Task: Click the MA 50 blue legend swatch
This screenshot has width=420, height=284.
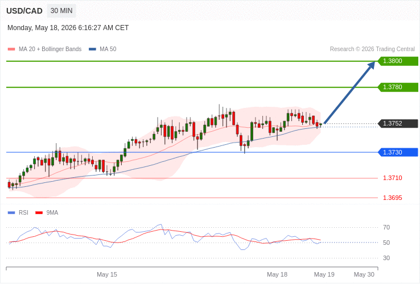Action: coord(92,49)
